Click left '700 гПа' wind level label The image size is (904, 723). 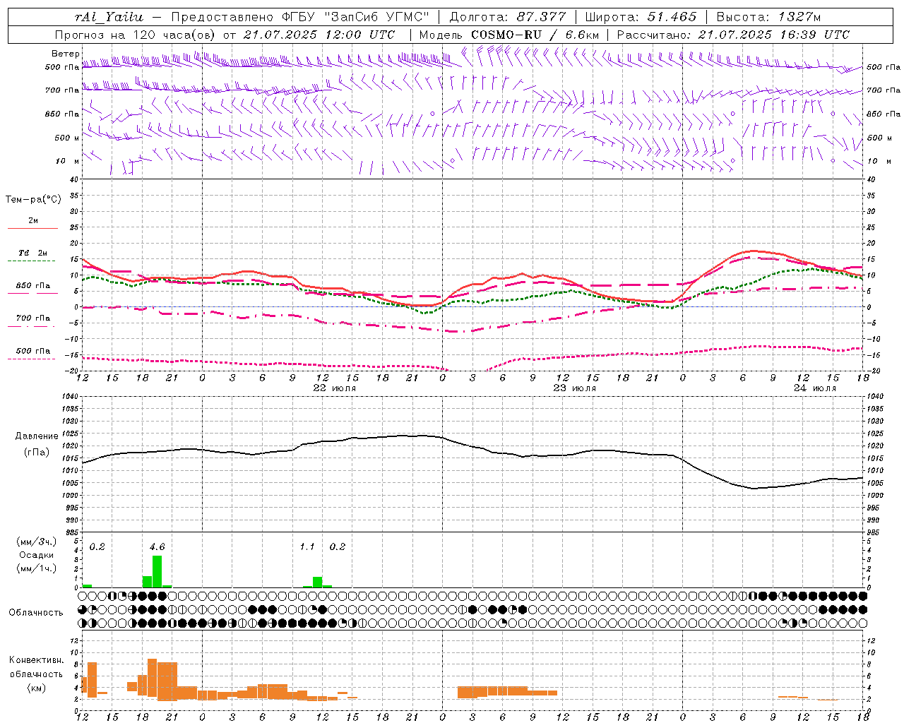click(x=62, y=90)
